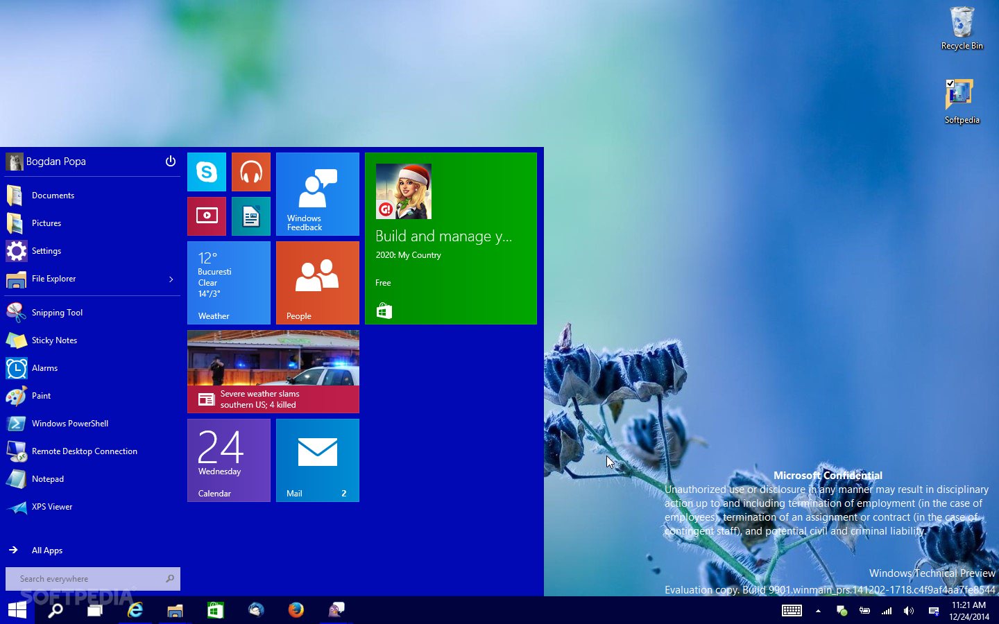The height and width of the screenshot is (624, 999).
Task: Open Documents from the Start menu
Action: [92, 196]
